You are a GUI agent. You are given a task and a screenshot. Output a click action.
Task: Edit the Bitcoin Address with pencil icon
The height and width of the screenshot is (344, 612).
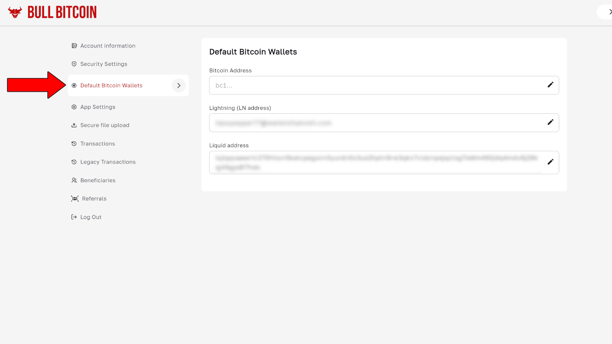(550, 85)
